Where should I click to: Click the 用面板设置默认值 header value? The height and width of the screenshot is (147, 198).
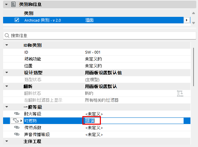point(103,73)
